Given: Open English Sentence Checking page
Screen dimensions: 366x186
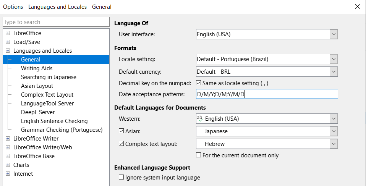Looking at the screenshot, I should point(54,121).
